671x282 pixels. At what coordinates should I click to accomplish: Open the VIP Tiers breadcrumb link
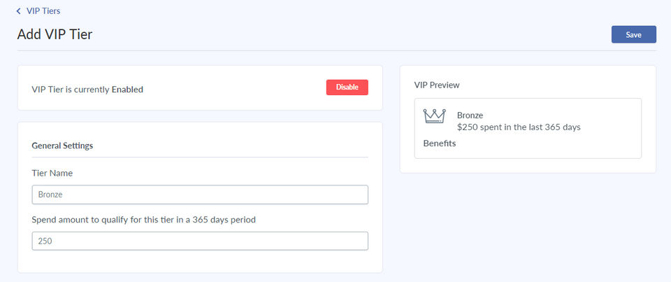point(43,11)
